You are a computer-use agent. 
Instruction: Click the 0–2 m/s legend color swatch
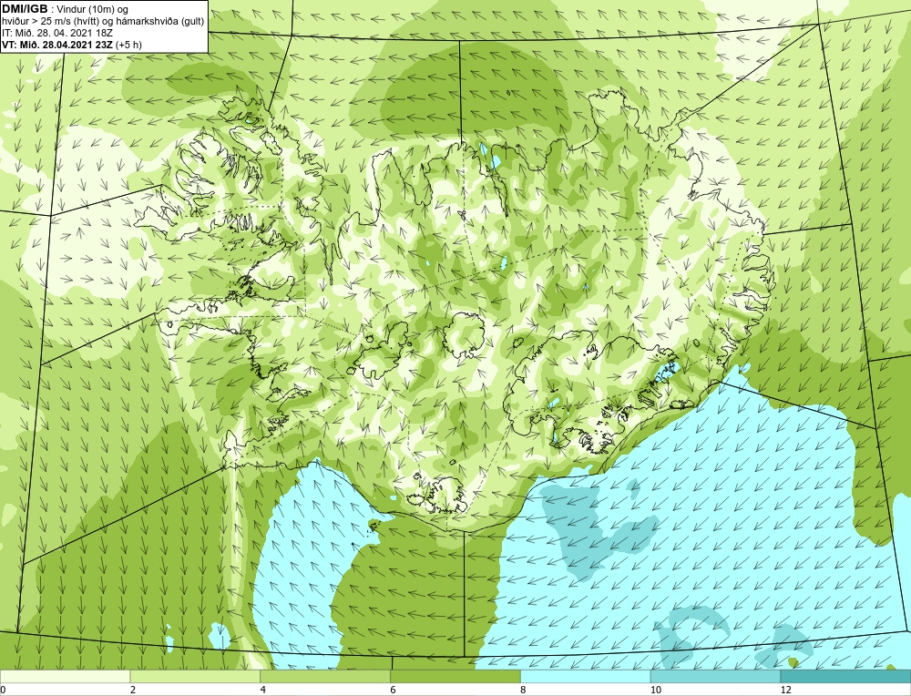pos(65,676)
